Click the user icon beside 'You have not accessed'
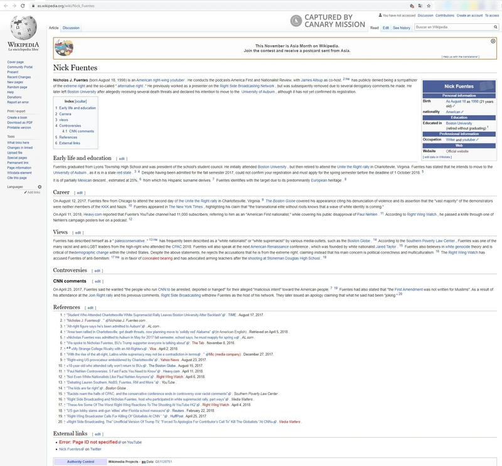 coord(380,15)
